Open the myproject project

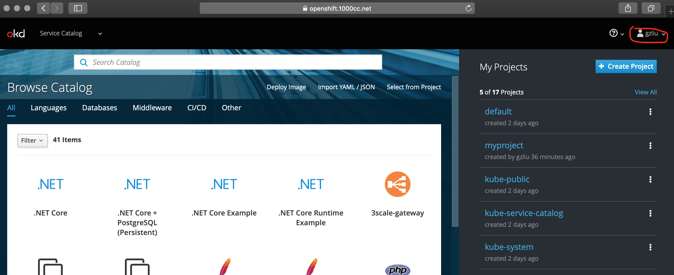click(x=504, y=145)
